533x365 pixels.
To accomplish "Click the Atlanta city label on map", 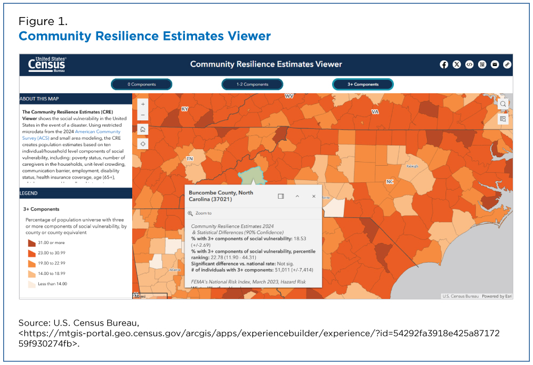I will click(175, 270).
